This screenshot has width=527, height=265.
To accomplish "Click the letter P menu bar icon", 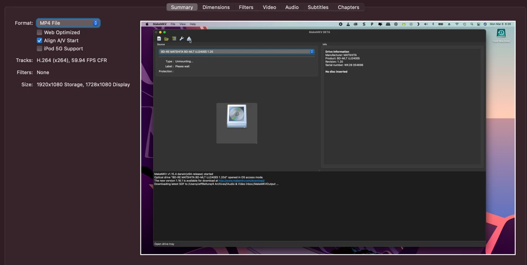I will 372,24.
